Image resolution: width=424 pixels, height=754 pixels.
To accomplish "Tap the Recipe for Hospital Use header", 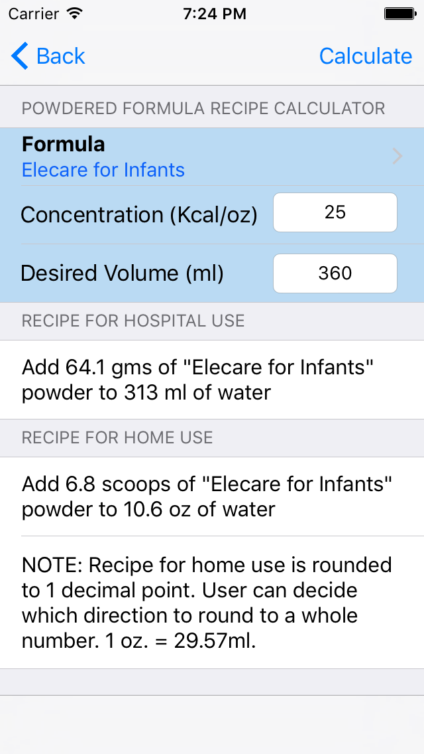I will (133, 321).
